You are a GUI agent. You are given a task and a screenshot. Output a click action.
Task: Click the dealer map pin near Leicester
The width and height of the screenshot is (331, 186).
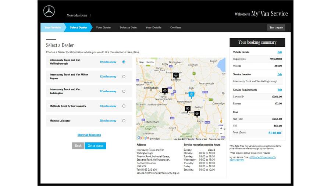(x=176, y=75)
